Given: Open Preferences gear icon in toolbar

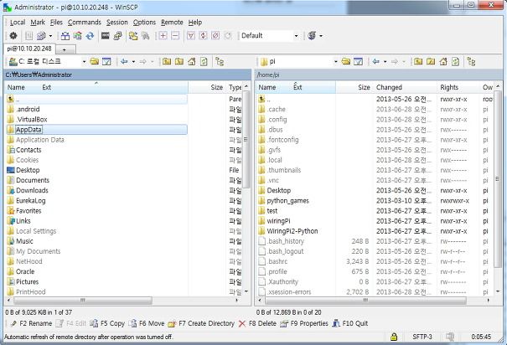Looking at the screenshot, I should coord(13,35).
